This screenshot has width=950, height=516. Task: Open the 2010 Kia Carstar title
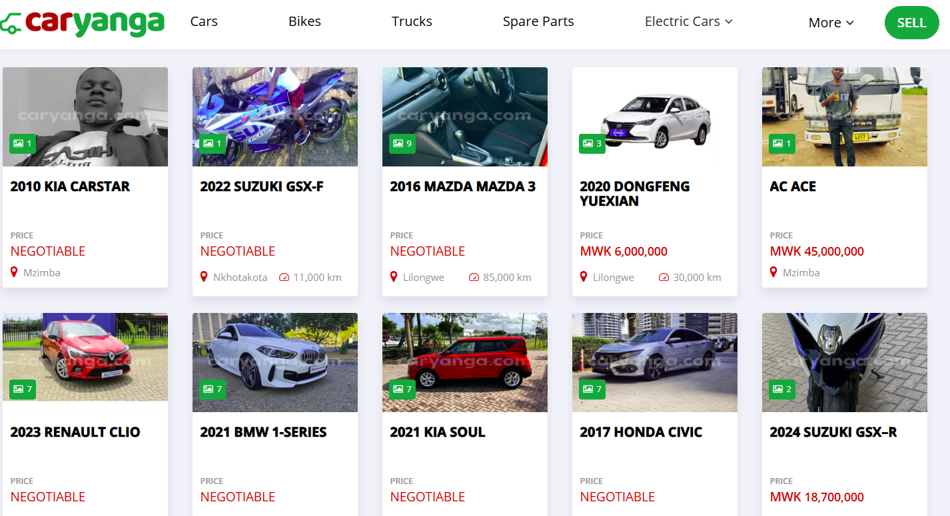pos(70,186)
